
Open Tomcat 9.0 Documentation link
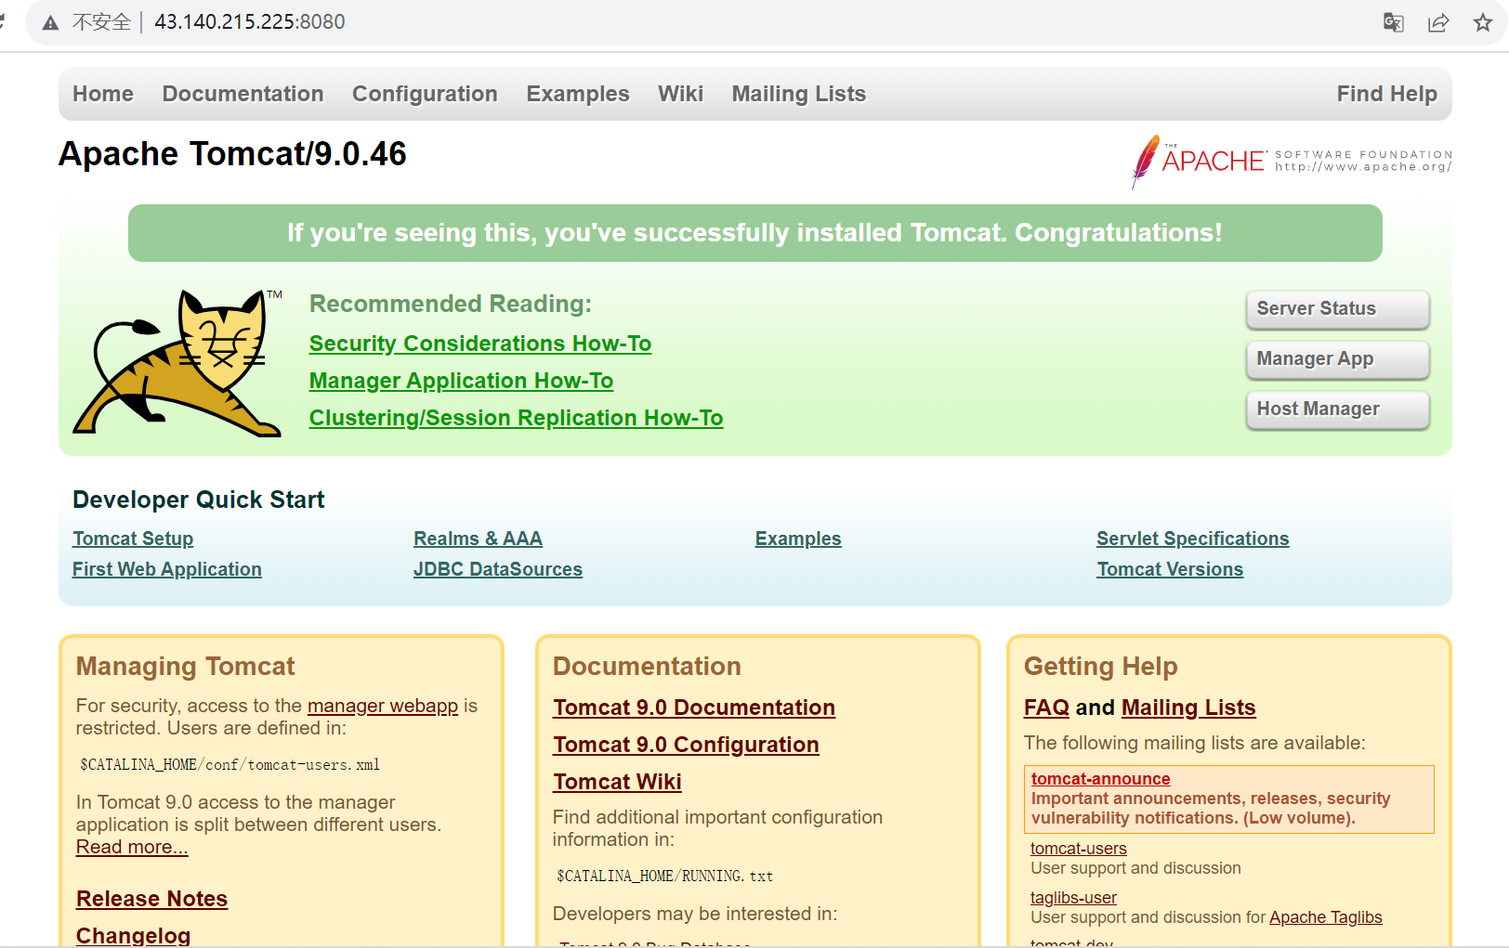[694, 708]
